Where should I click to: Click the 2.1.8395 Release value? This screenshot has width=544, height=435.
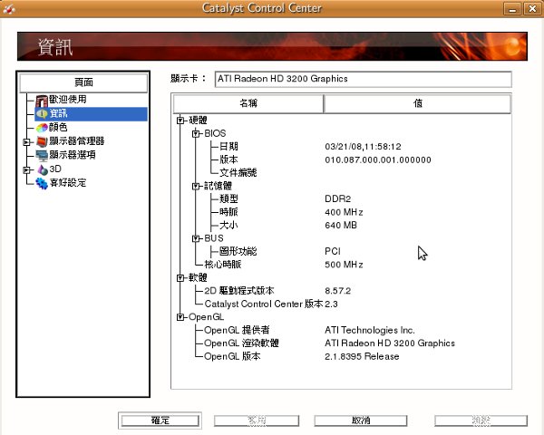362,356
